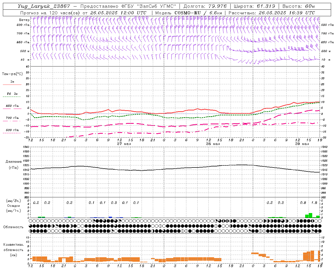This screenshot has height=268, width=335.
Task: Click the 0.3 precipitation amount
Action: tap(114, 203)
